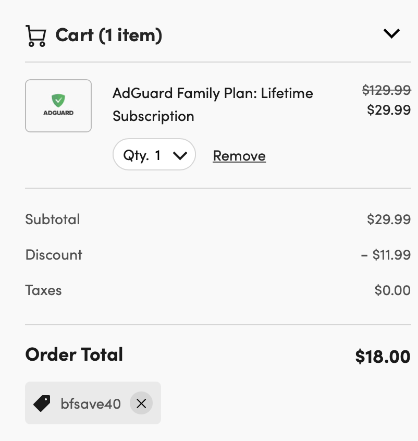Click the Order Total $18.00 amount
This screenshot has height=441, width=418.
pos(383,357)
